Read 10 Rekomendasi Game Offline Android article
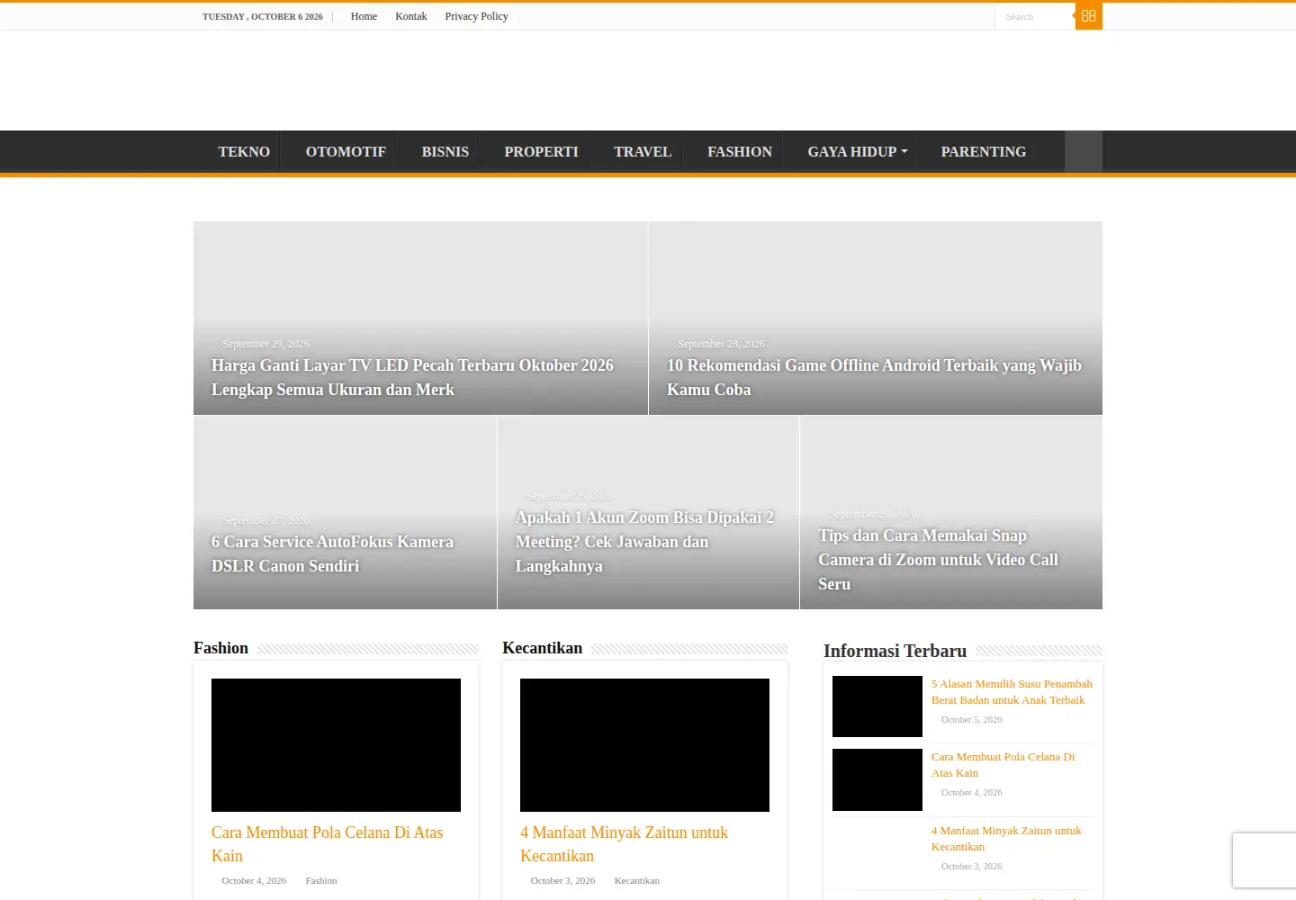Image resolution: width=1296 pixels, height=900 pixels. click(874, 377)
